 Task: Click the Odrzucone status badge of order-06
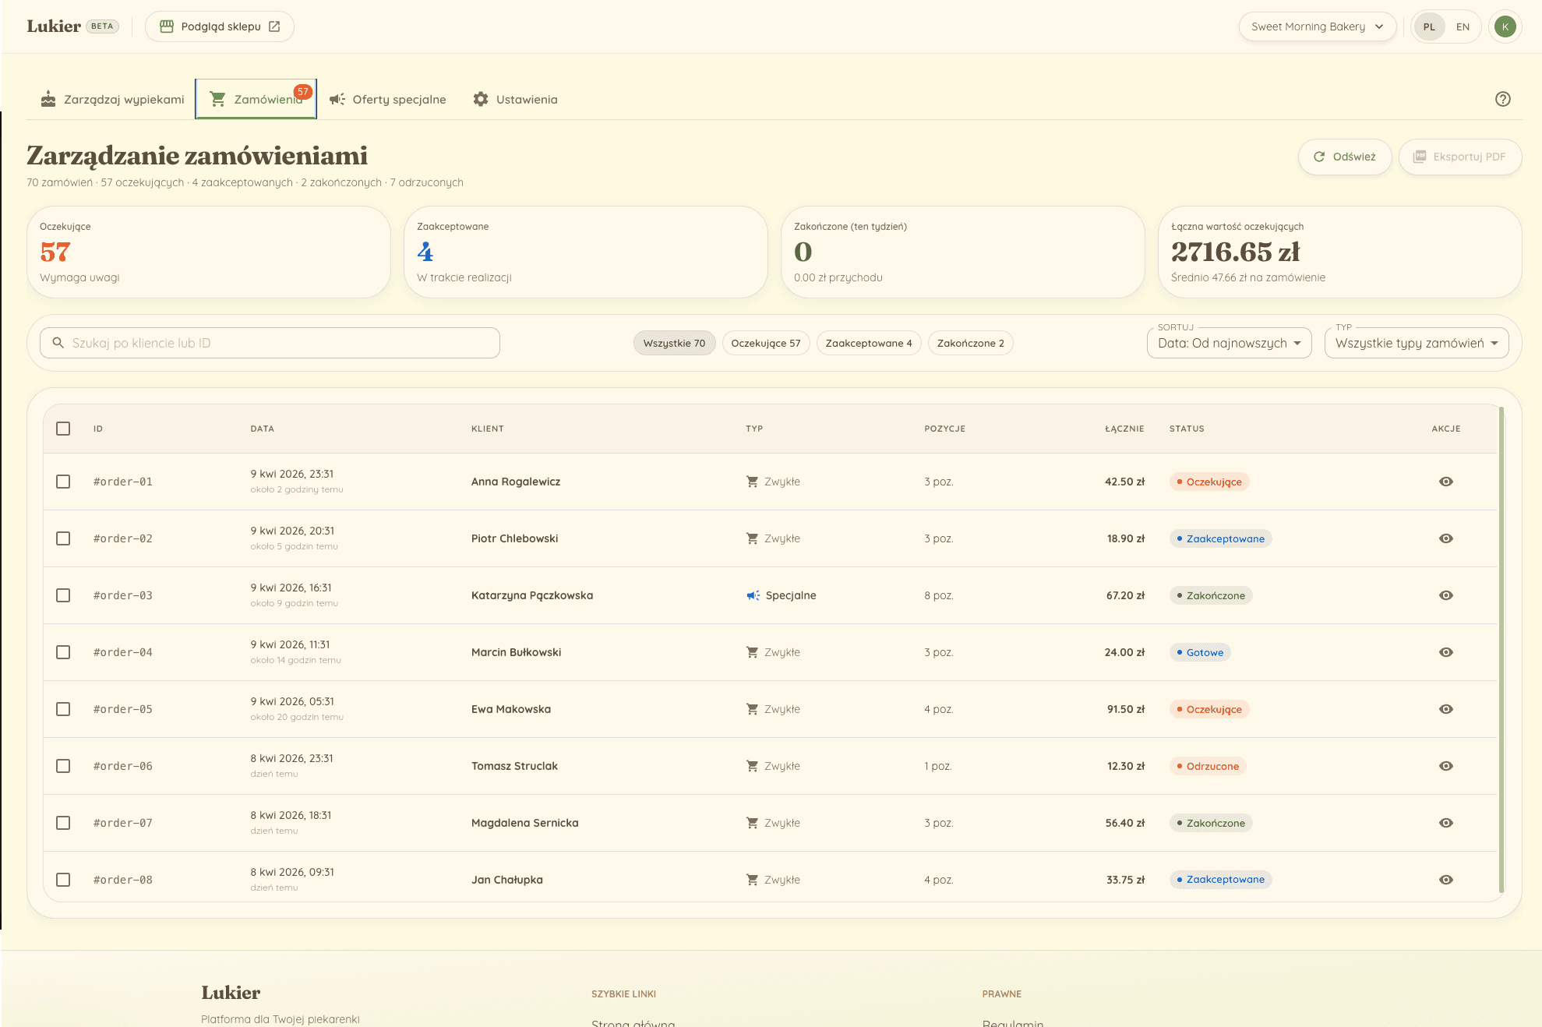click(x=1208, y=766)
